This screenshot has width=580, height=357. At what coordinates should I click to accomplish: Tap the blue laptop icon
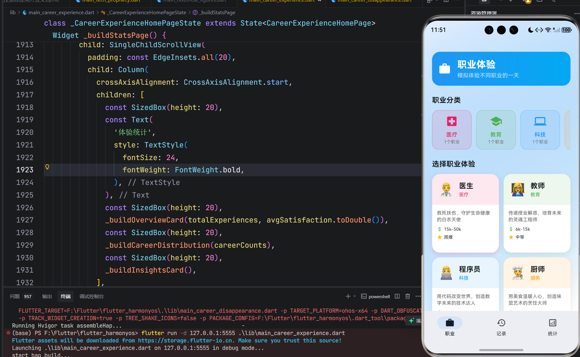click(540, 121)
